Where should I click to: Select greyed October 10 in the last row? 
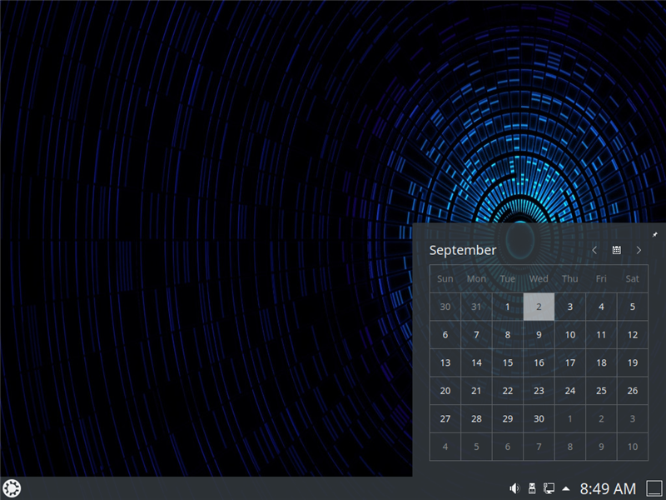coord(633,447)
